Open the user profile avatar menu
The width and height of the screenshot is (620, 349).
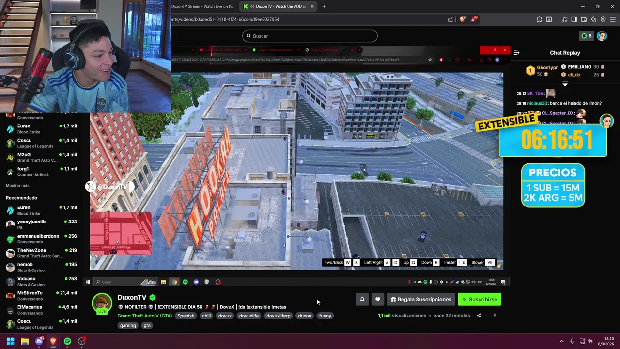(x=602, y=36)
